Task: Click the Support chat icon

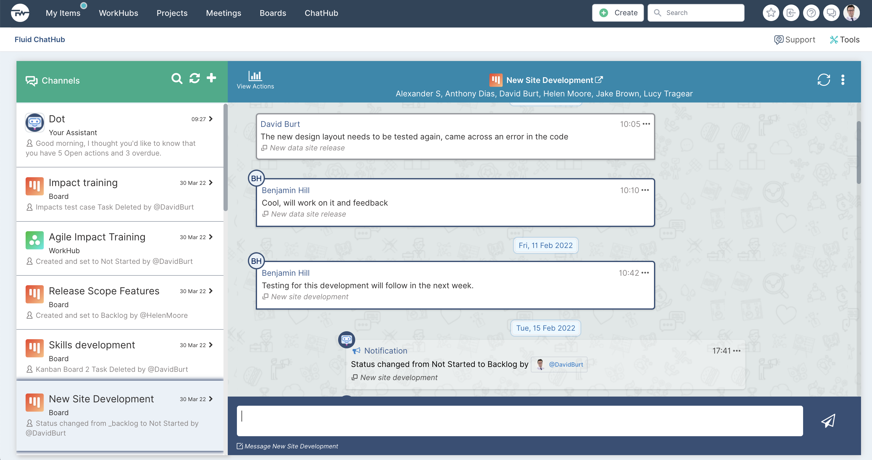Action: tap(779, 40)
